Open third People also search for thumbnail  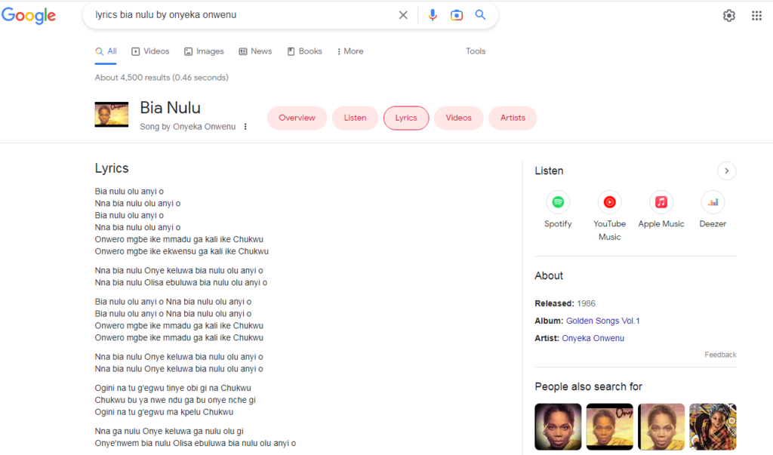tap(661, 426)
